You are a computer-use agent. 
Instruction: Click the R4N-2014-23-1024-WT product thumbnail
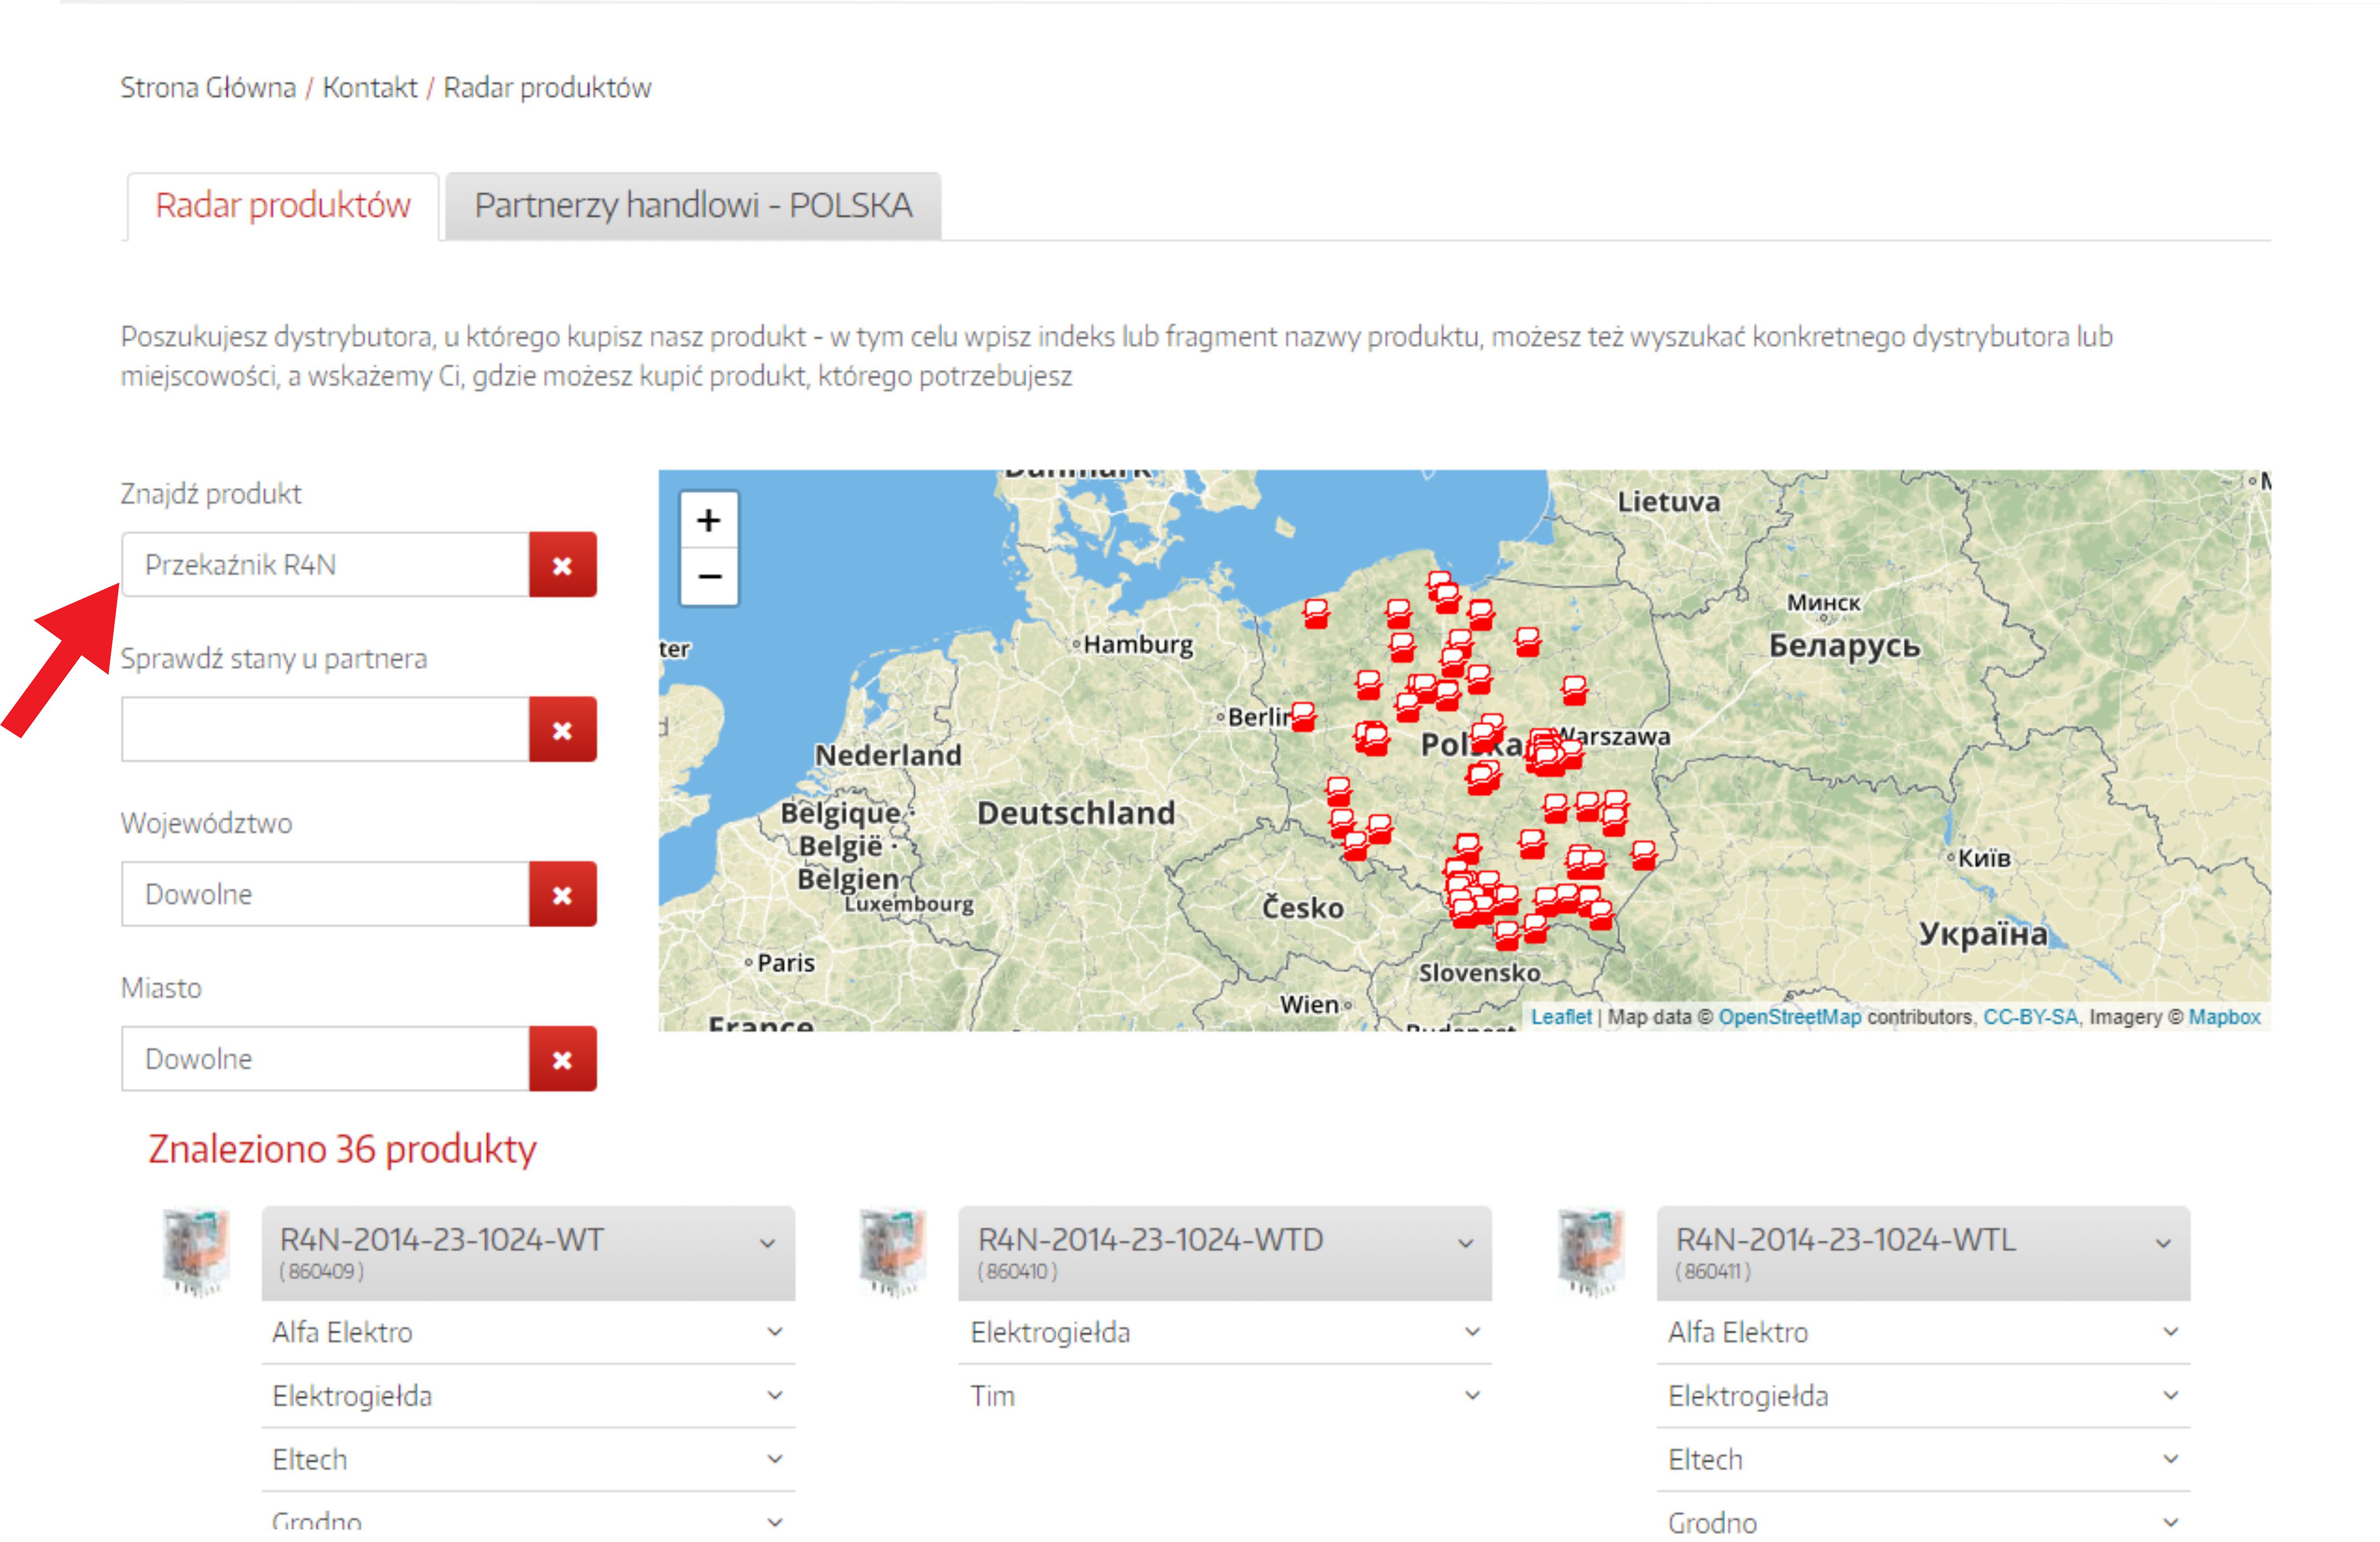pyautogui.click(x=196, y=1253)
